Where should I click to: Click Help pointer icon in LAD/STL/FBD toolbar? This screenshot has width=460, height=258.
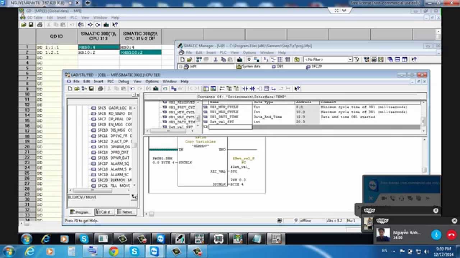297,89
